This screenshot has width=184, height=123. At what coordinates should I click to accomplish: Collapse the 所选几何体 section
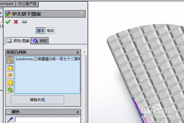pyautogui.click(x=78, y=52)
